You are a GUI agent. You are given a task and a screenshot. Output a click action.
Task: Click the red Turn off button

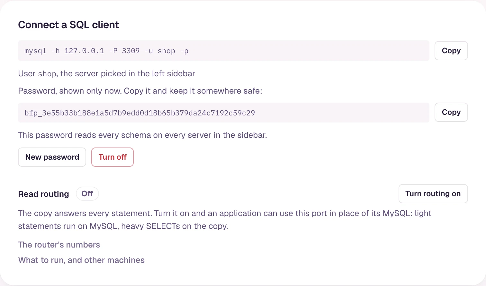click(113, 157)
